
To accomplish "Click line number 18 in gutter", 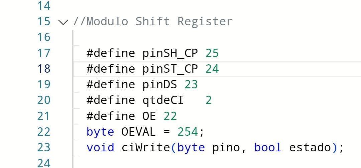I will (44, 69).
